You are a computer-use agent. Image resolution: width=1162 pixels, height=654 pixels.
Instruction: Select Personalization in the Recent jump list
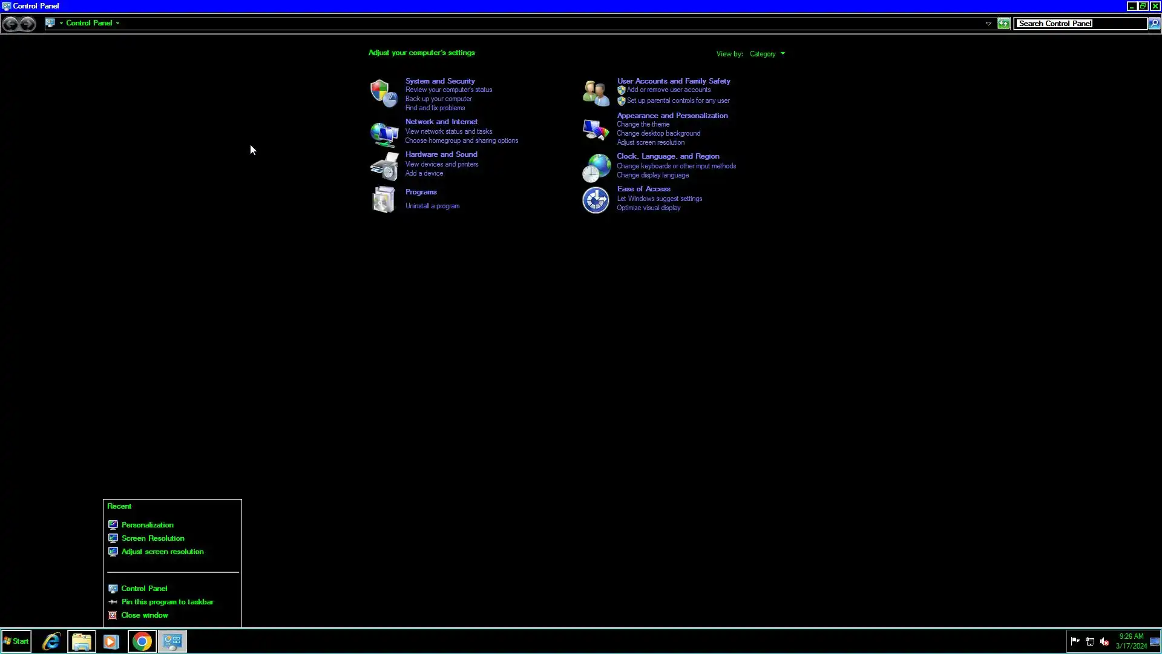tap(147, 525)
